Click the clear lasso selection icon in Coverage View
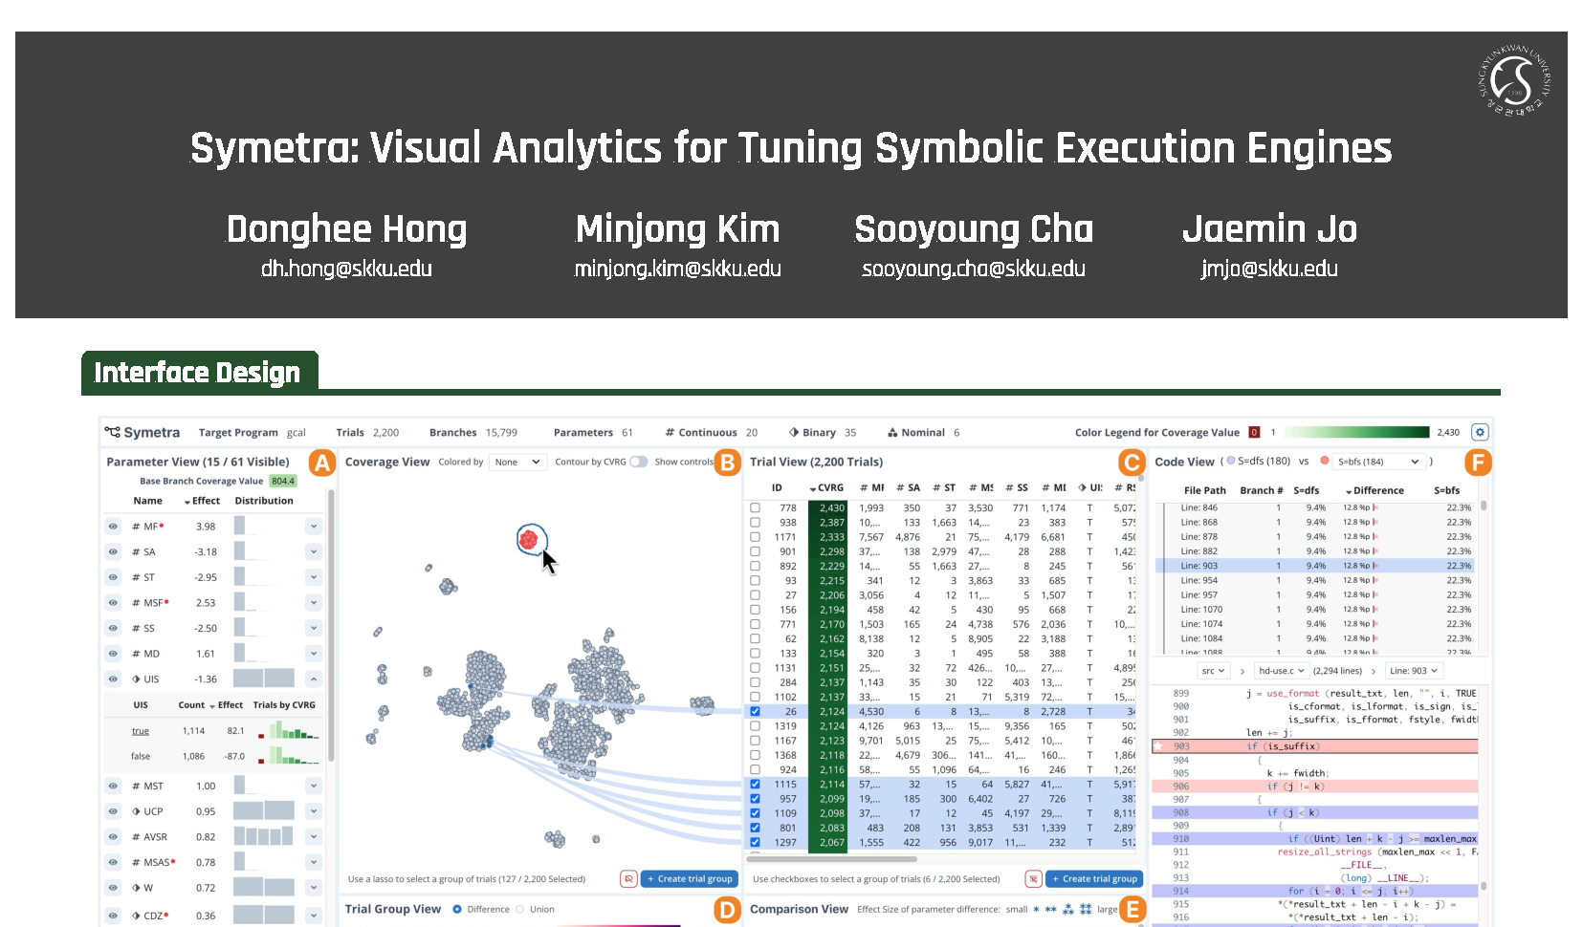Viewport: 1583px width, 927px height. pos(628,879)
